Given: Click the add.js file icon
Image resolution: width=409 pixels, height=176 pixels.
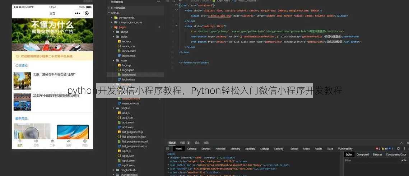Looking at the screenshot, I should (x=119, y=113).
